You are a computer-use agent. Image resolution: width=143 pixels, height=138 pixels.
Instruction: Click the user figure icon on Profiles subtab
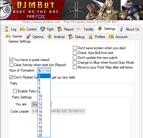point(91,37)
